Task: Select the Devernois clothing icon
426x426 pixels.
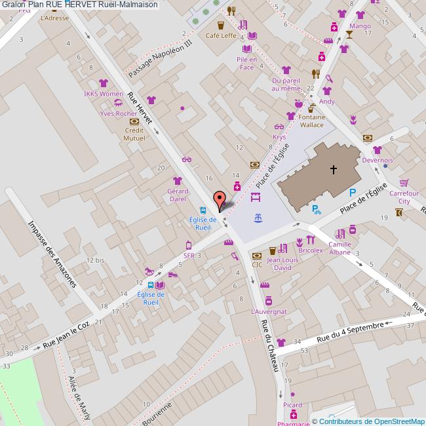Action: 377,150
